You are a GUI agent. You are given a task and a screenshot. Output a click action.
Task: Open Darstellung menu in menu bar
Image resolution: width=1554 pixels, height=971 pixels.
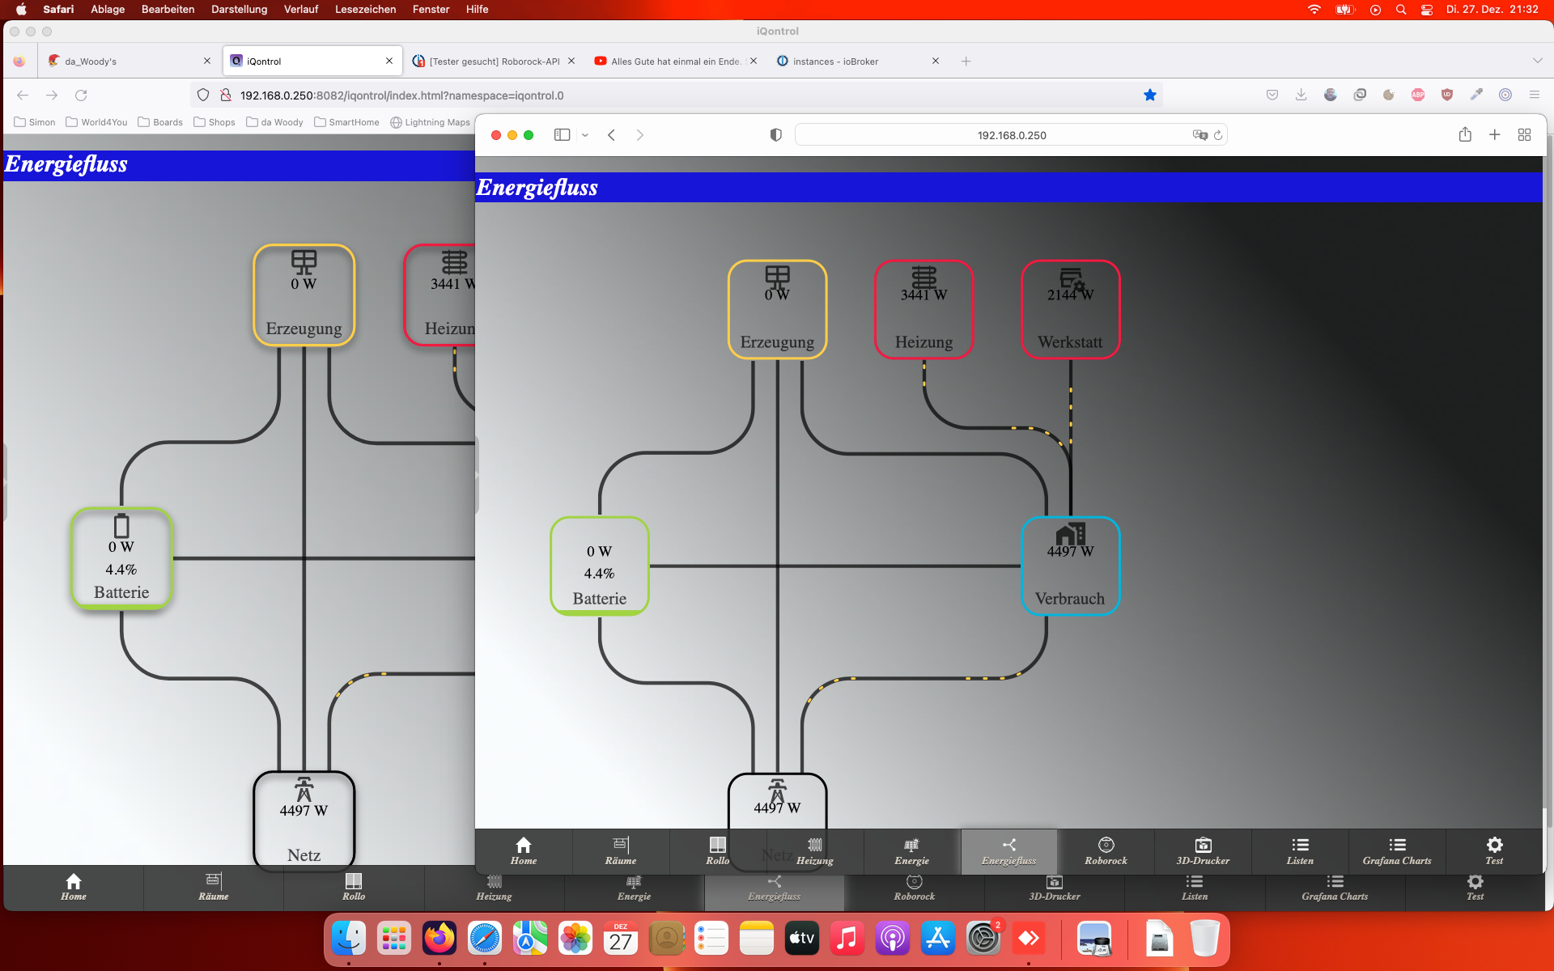(x=239, y=9)
